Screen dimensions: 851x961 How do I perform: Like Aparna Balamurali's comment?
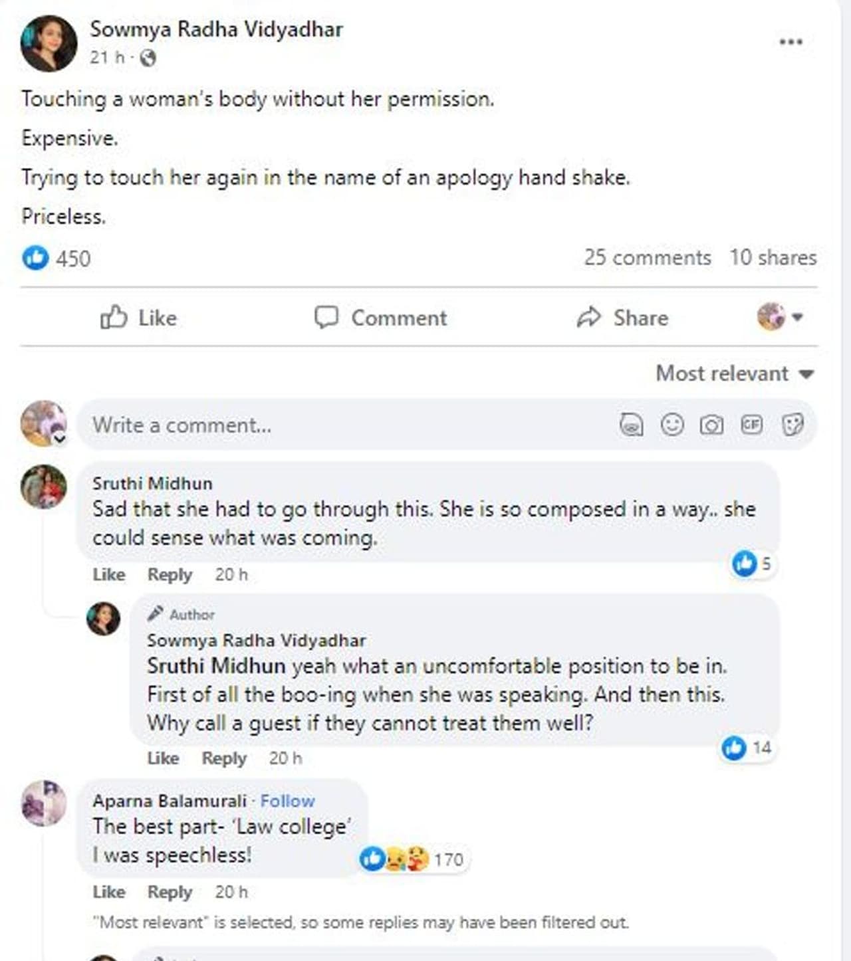point(109,892)
